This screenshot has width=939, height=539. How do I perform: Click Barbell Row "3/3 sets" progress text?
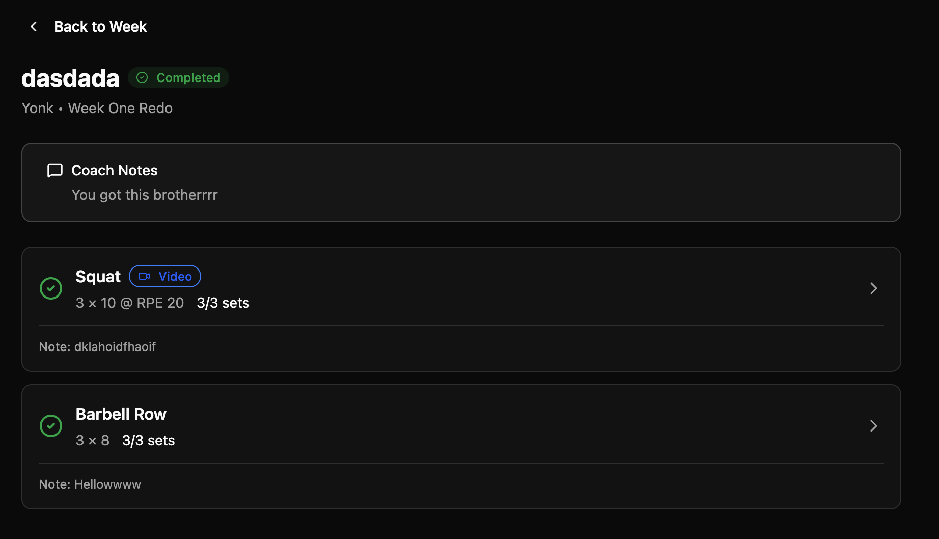[x=148, y=440]
